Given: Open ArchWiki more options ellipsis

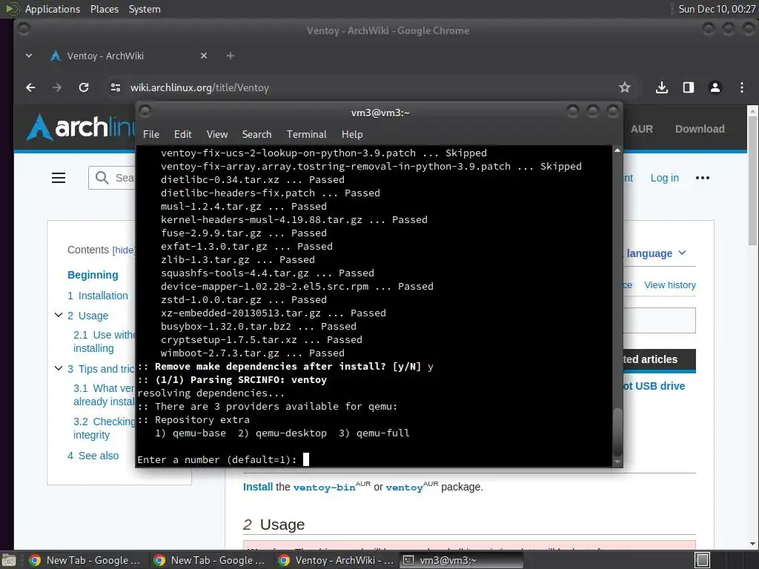Looking at the screenshot, I should pyautogui.click(x=703, y=178).
